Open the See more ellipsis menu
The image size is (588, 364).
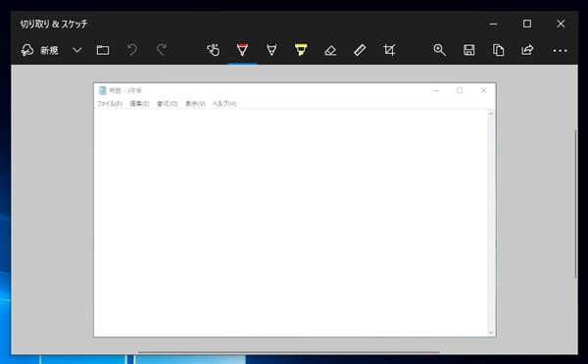click(560, 50)
